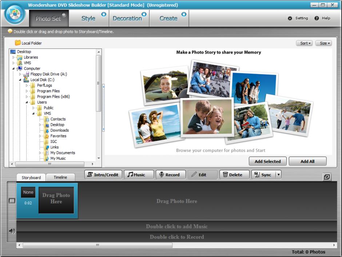Click the film strip track icon

(12, 201)
